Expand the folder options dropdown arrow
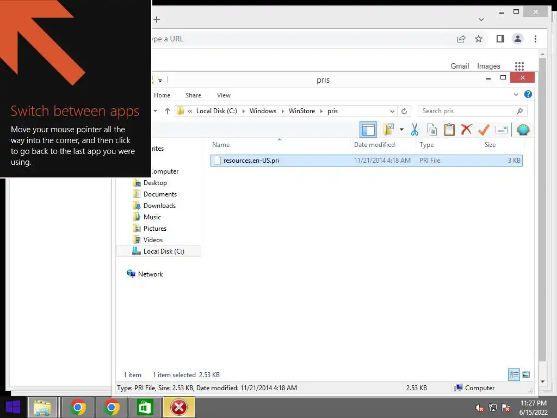Screen dimensions: 557x418 [x=401, y=130]
